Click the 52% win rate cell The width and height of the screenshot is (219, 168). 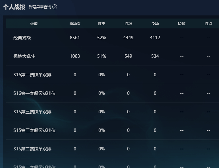[x=102, y=37]
